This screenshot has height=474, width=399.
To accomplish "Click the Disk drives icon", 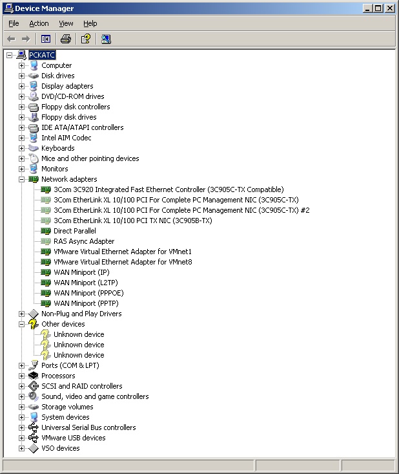I will [34, 76].
